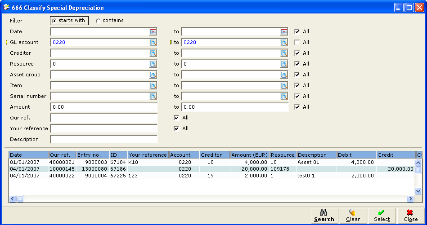427x225 pixels.
Task: Uncheck the Date All checkbox
Action: tap(297, 31)
